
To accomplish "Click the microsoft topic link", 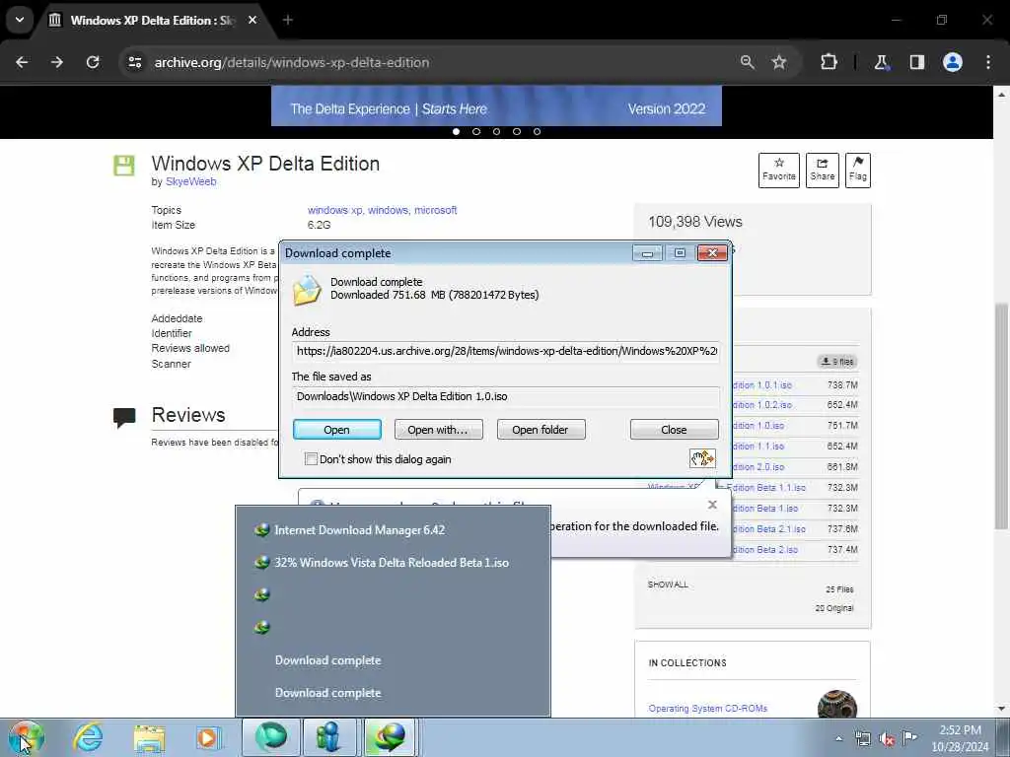I will tap(435, 210).
